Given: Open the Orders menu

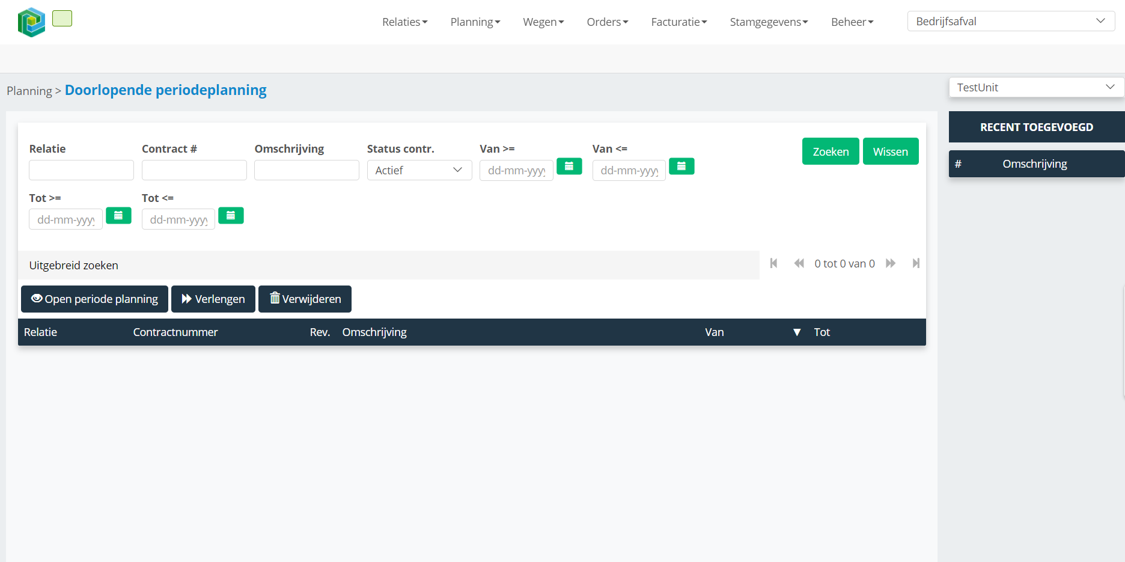Looking at the screenshot, I should tap(608, 22).
